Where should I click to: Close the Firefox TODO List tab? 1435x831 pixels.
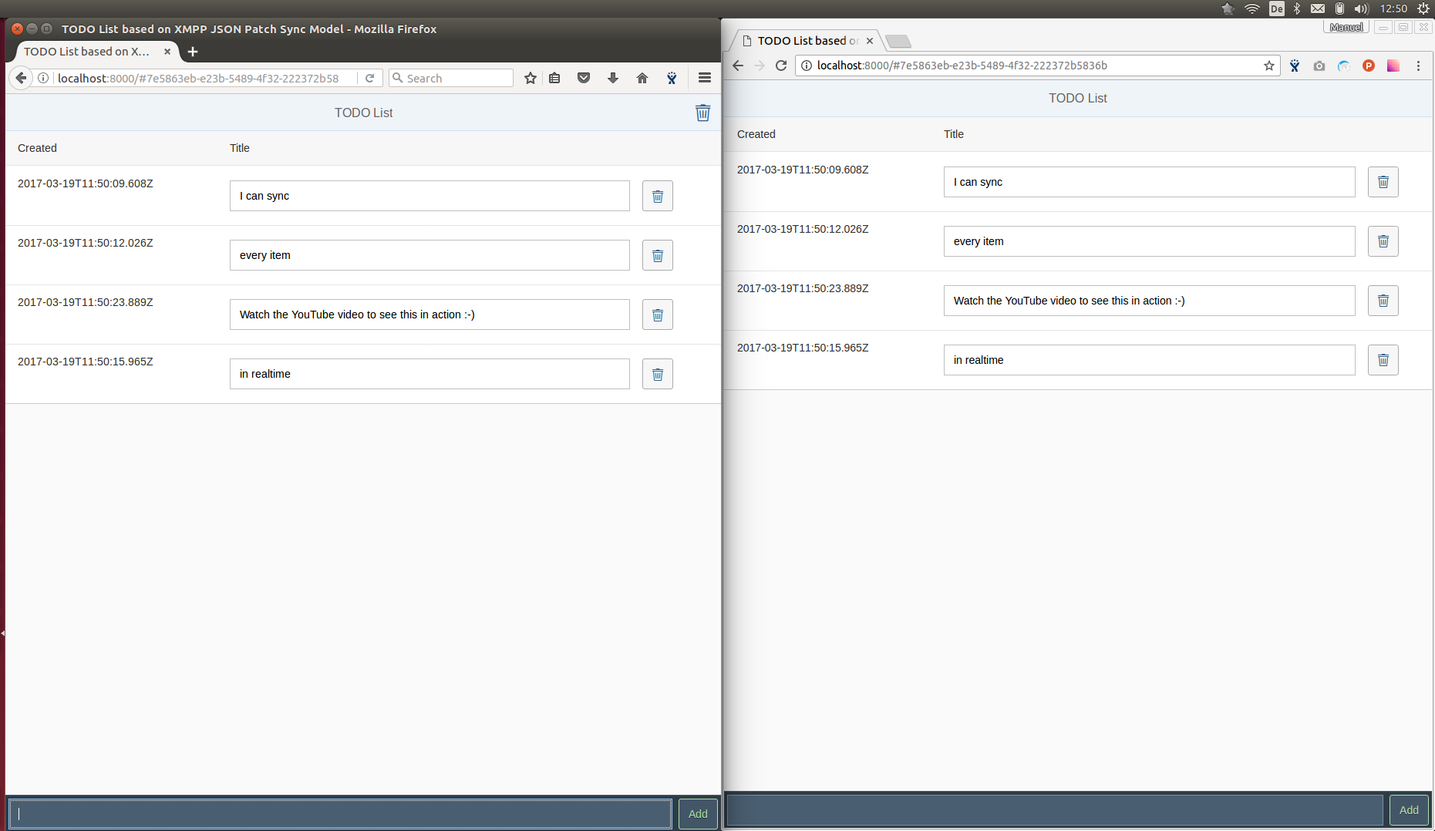[167, 52]
